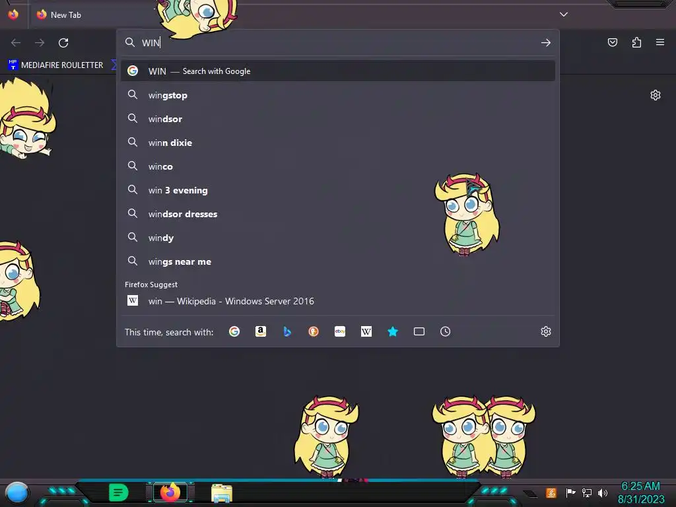
Task: Open the Extensions puzzle icon
Action: coord(636,42)
